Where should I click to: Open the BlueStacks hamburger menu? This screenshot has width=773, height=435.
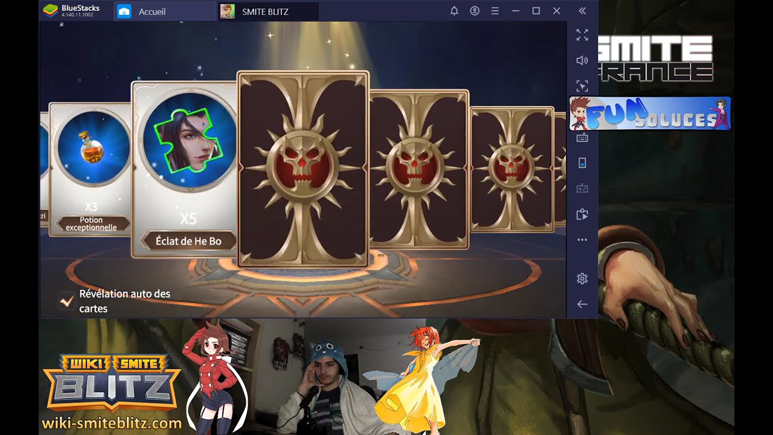coord(495,11)
